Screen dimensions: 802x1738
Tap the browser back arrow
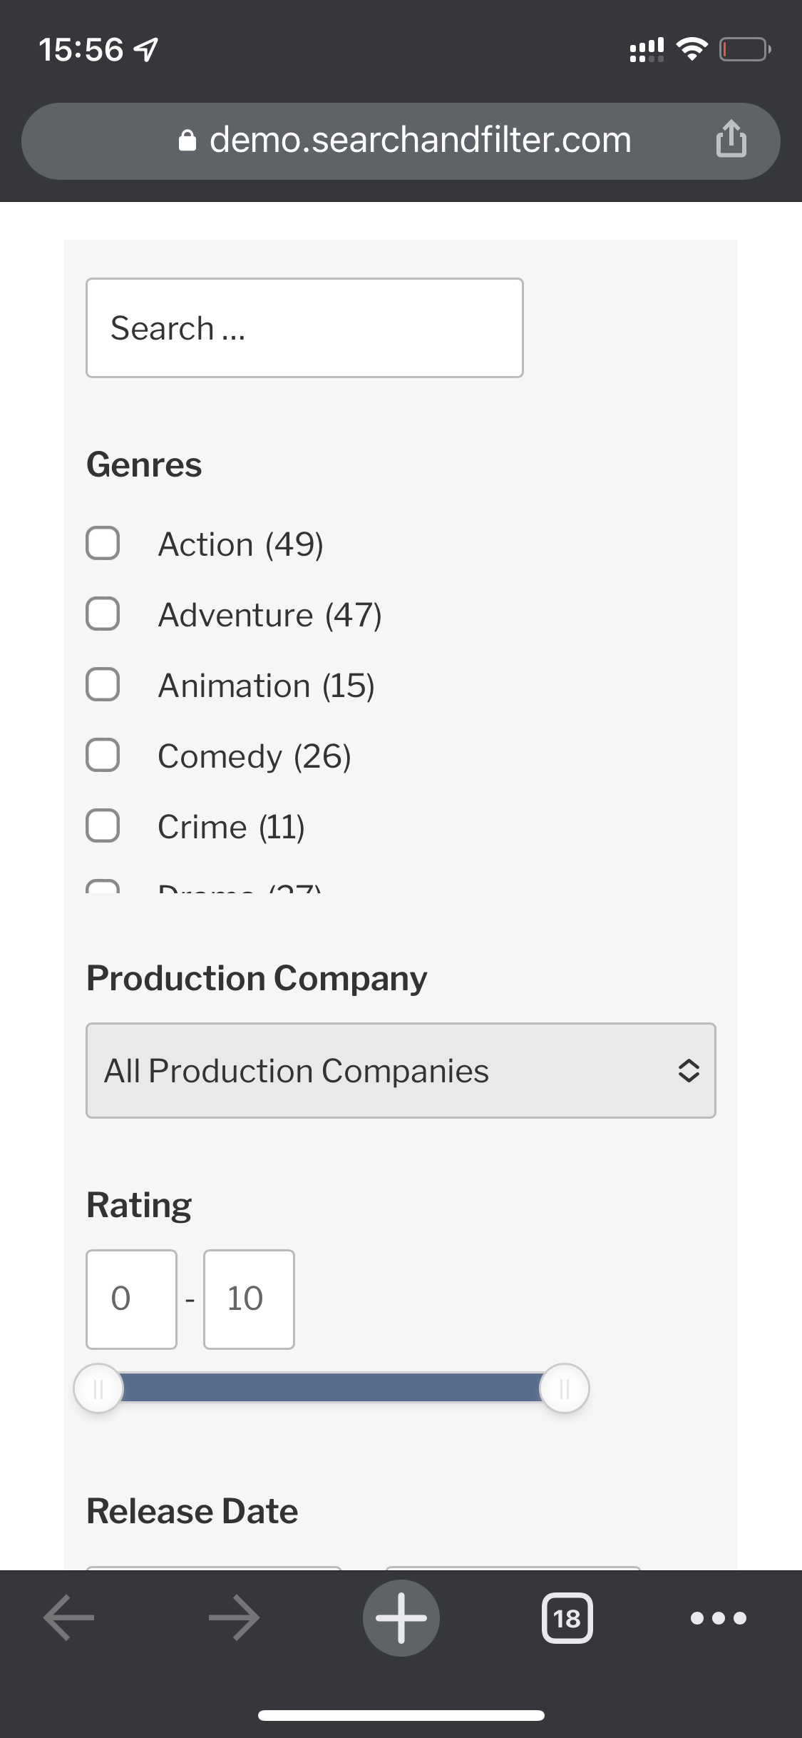pos(68,1617)
